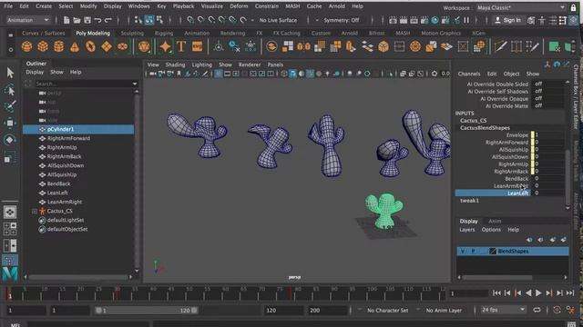Viewport: 583px width, 327px height.
Task: Select the Paint selection tool
Action: click(10, 106)
